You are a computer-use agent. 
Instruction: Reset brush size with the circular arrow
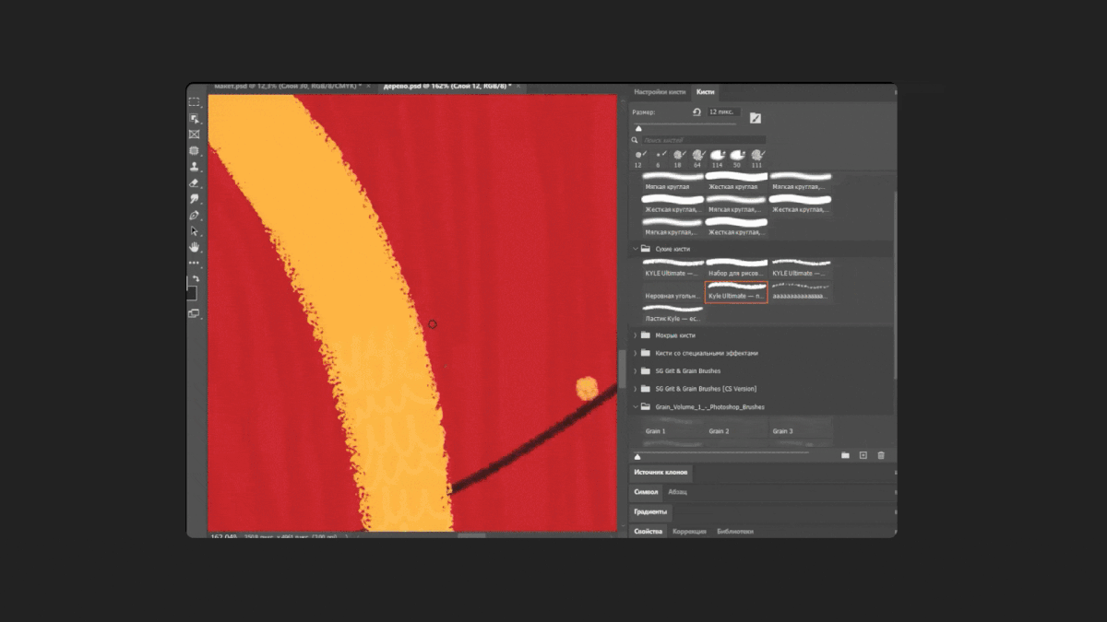point(697,112)
